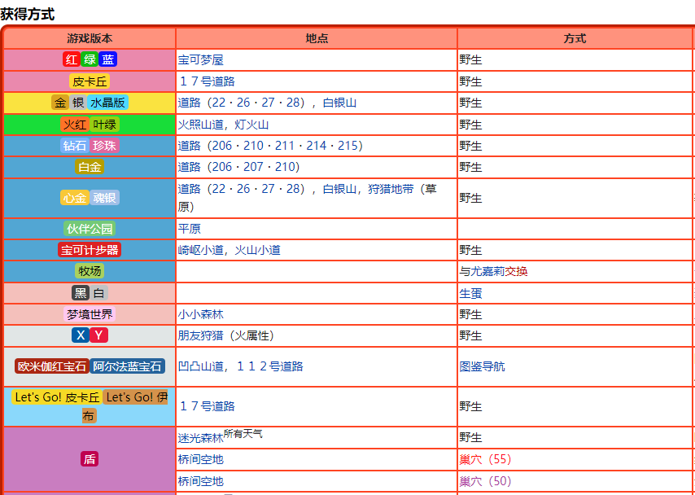The width and height of the screenshot is (695, 495).
Task: Open the 小小森林 link
Action: point(201,314)
